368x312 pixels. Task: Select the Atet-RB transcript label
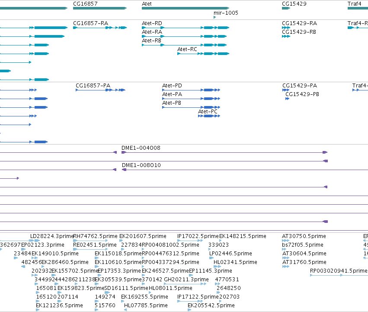click(x=151, y=41)
